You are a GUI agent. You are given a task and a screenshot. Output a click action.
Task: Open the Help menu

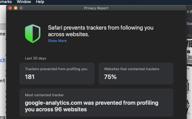click(x=40, y=2)
